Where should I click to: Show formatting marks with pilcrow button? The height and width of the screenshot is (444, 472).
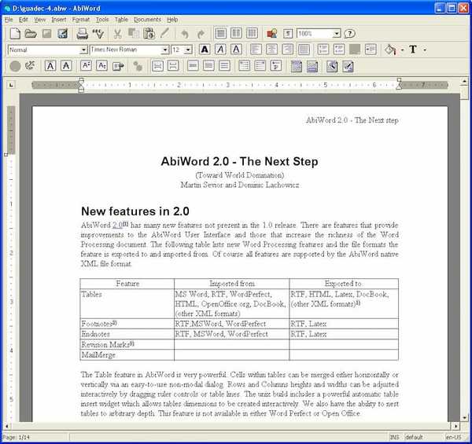click(288, 34)
